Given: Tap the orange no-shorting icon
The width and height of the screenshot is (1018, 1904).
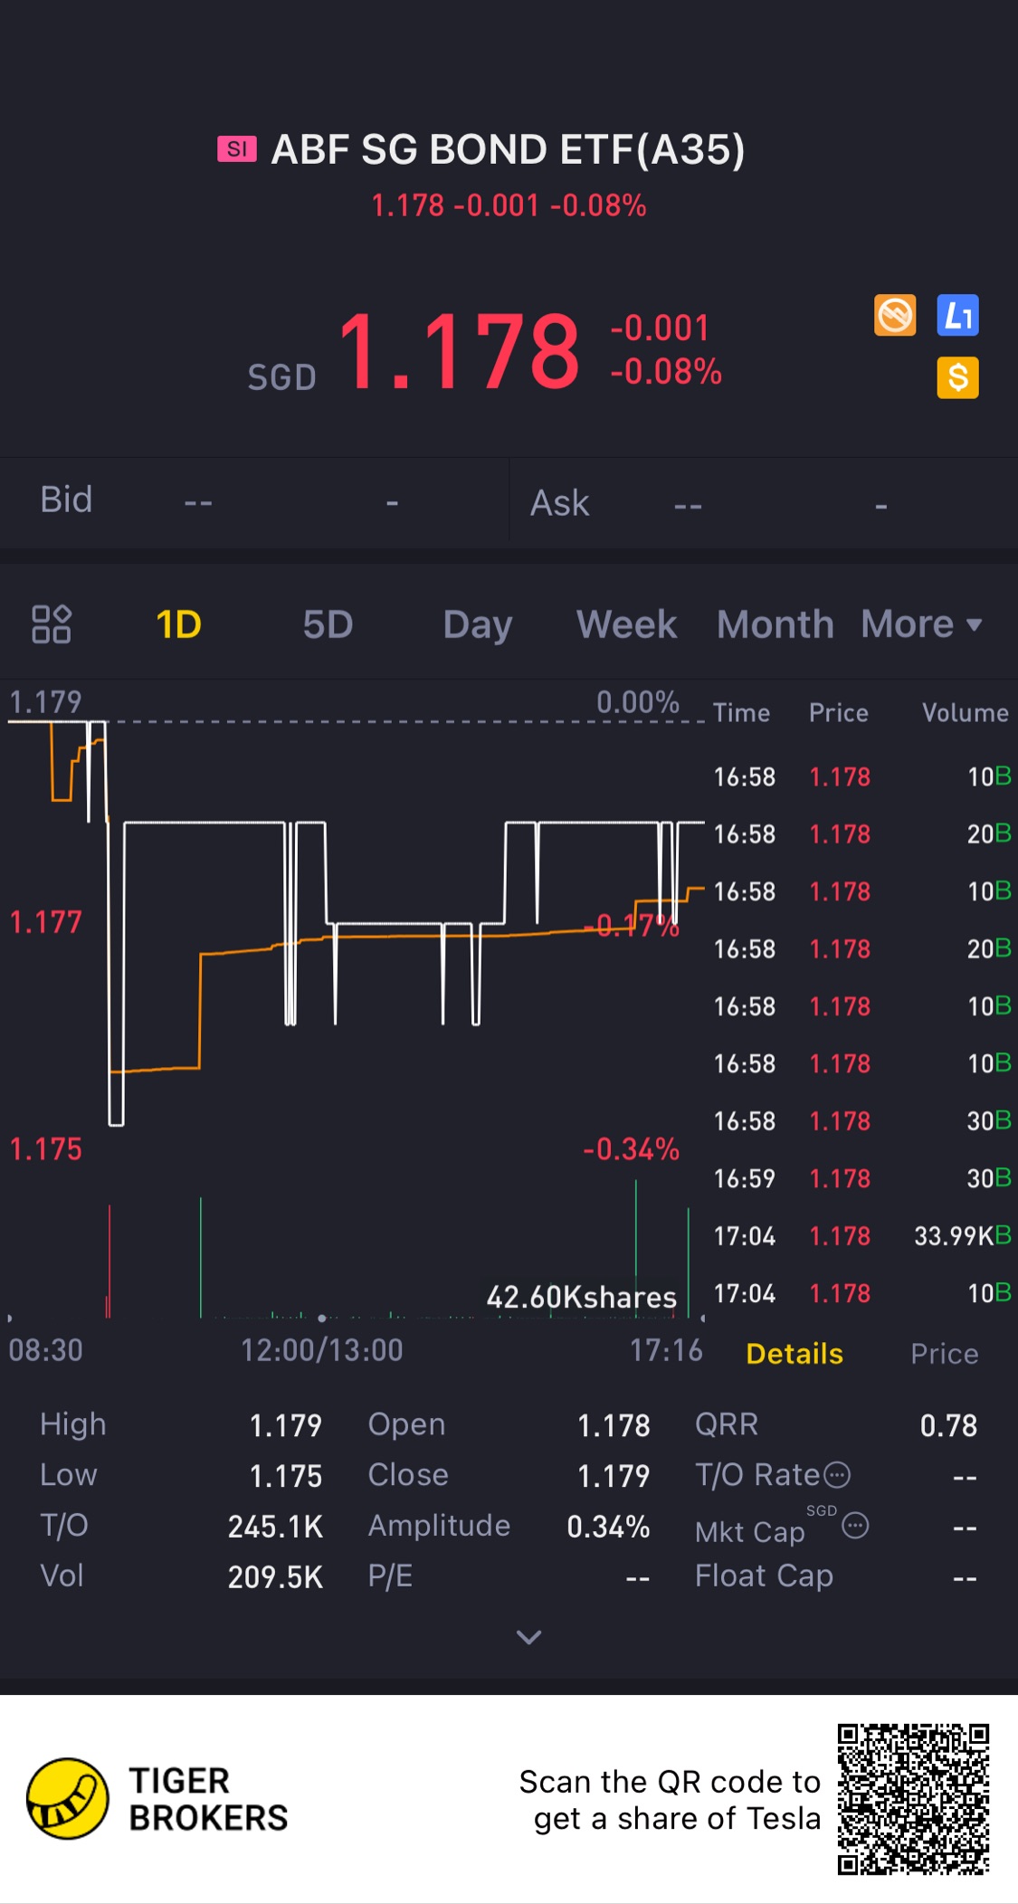Looking at the screenshot, I should pyautogui.click(x=895, y=316).
